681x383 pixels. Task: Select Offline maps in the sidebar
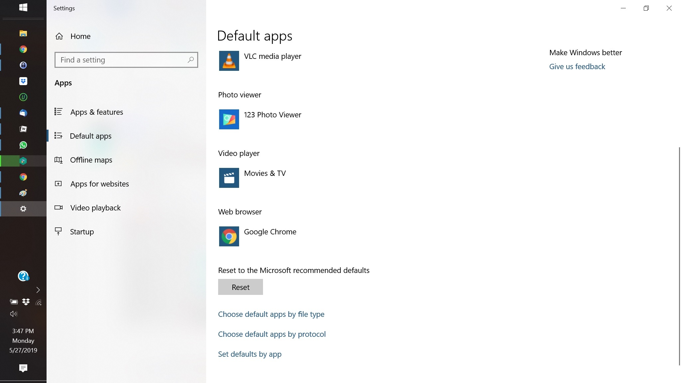point(91,160)
